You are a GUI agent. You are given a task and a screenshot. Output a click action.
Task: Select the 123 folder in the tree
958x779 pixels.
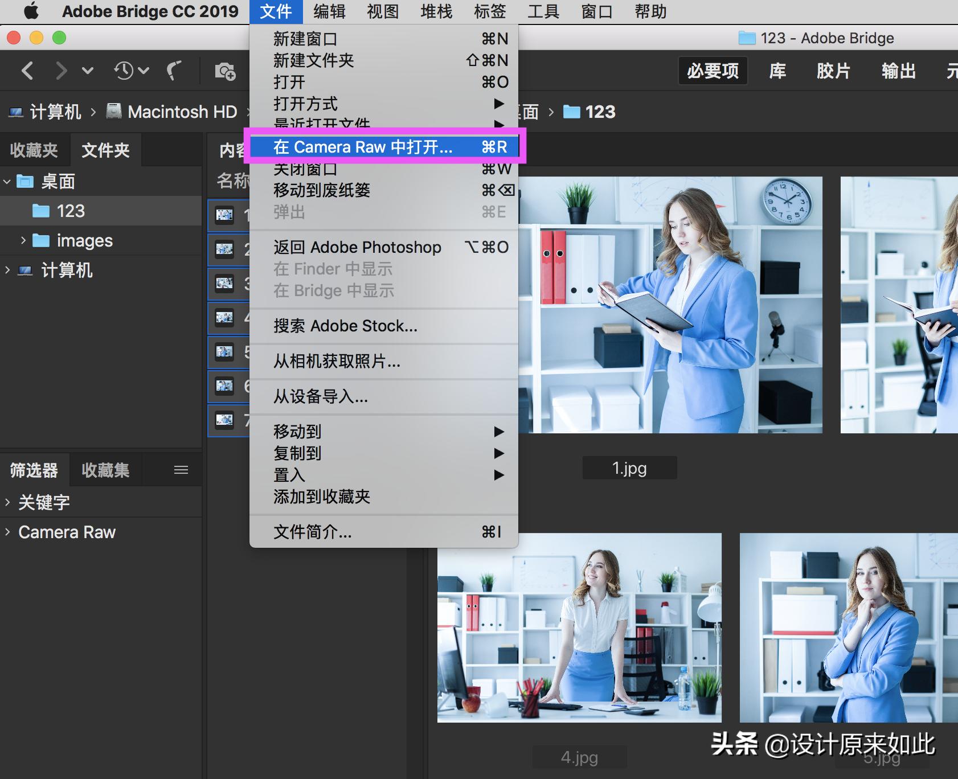point(70,211)
